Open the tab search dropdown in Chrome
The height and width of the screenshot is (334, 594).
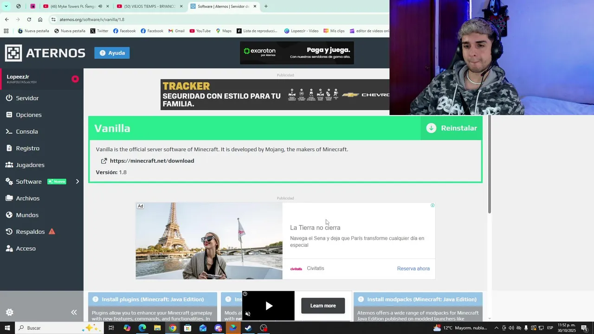point(6,6)
